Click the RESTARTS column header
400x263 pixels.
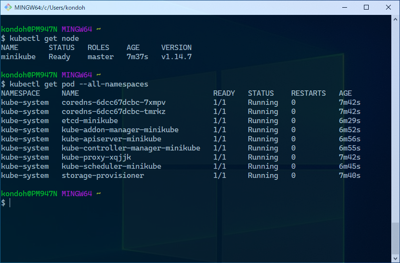pyautogui.click(x=309, y=93)
